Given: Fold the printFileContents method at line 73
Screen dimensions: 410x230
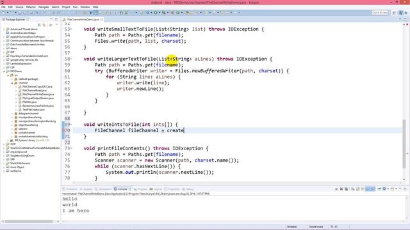Looking at the screenshot, I should 71,148.
